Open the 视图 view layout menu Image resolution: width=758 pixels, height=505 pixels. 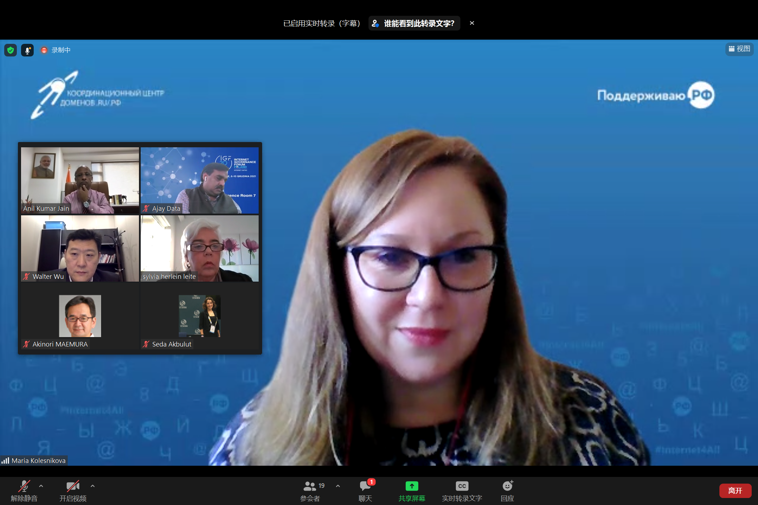coord(739,49)
